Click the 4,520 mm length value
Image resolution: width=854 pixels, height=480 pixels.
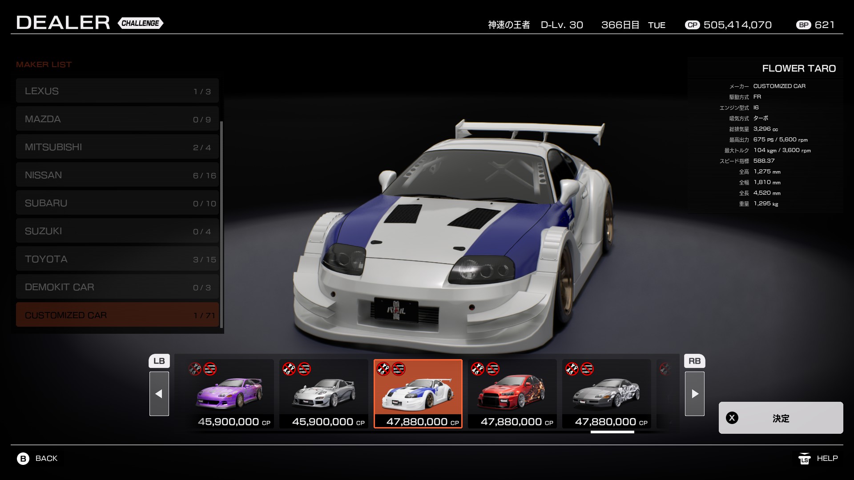(x=767, y=193)
